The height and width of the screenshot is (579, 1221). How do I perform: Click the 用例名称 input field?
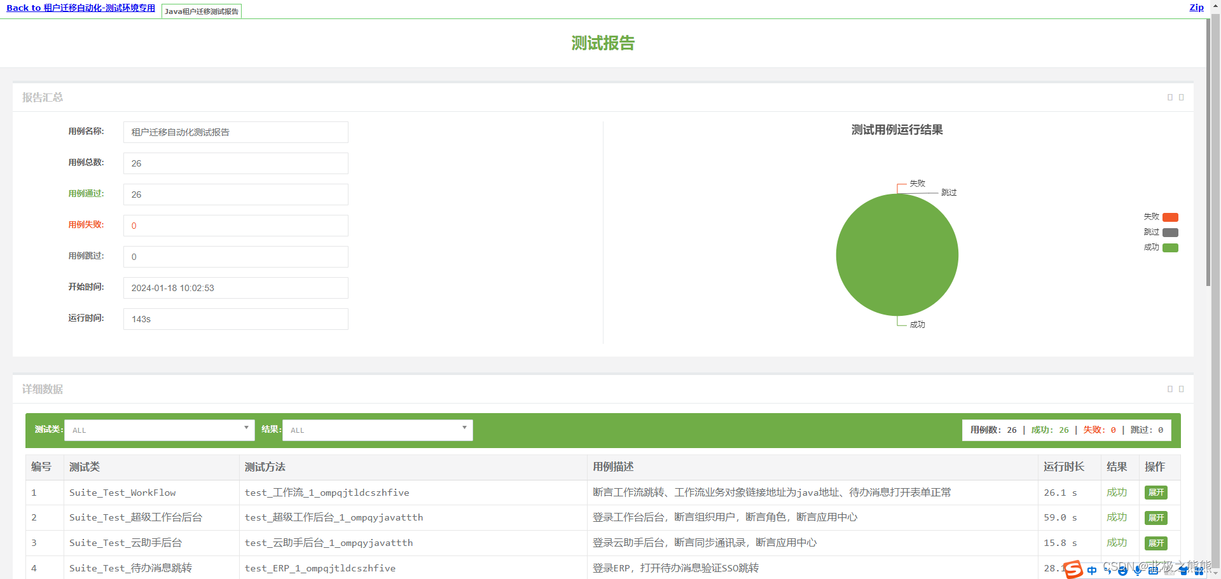[236, 132]
